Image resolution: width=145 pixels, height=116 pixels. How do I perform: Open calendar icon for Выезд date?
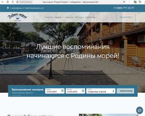click(x=83, y=91)
